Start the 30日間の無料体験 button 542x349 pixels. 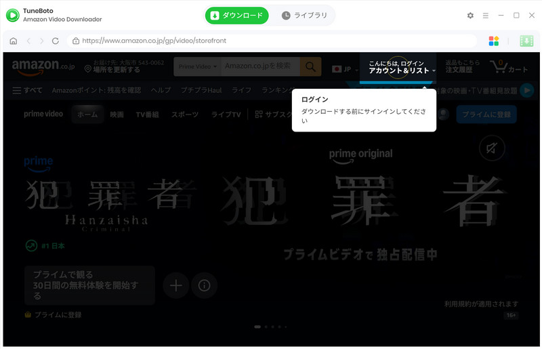[89, 285]
